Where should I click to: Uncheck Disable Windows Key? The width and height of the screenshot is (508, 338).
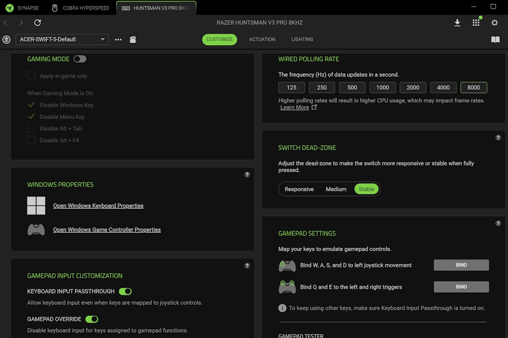coord(32,105)
